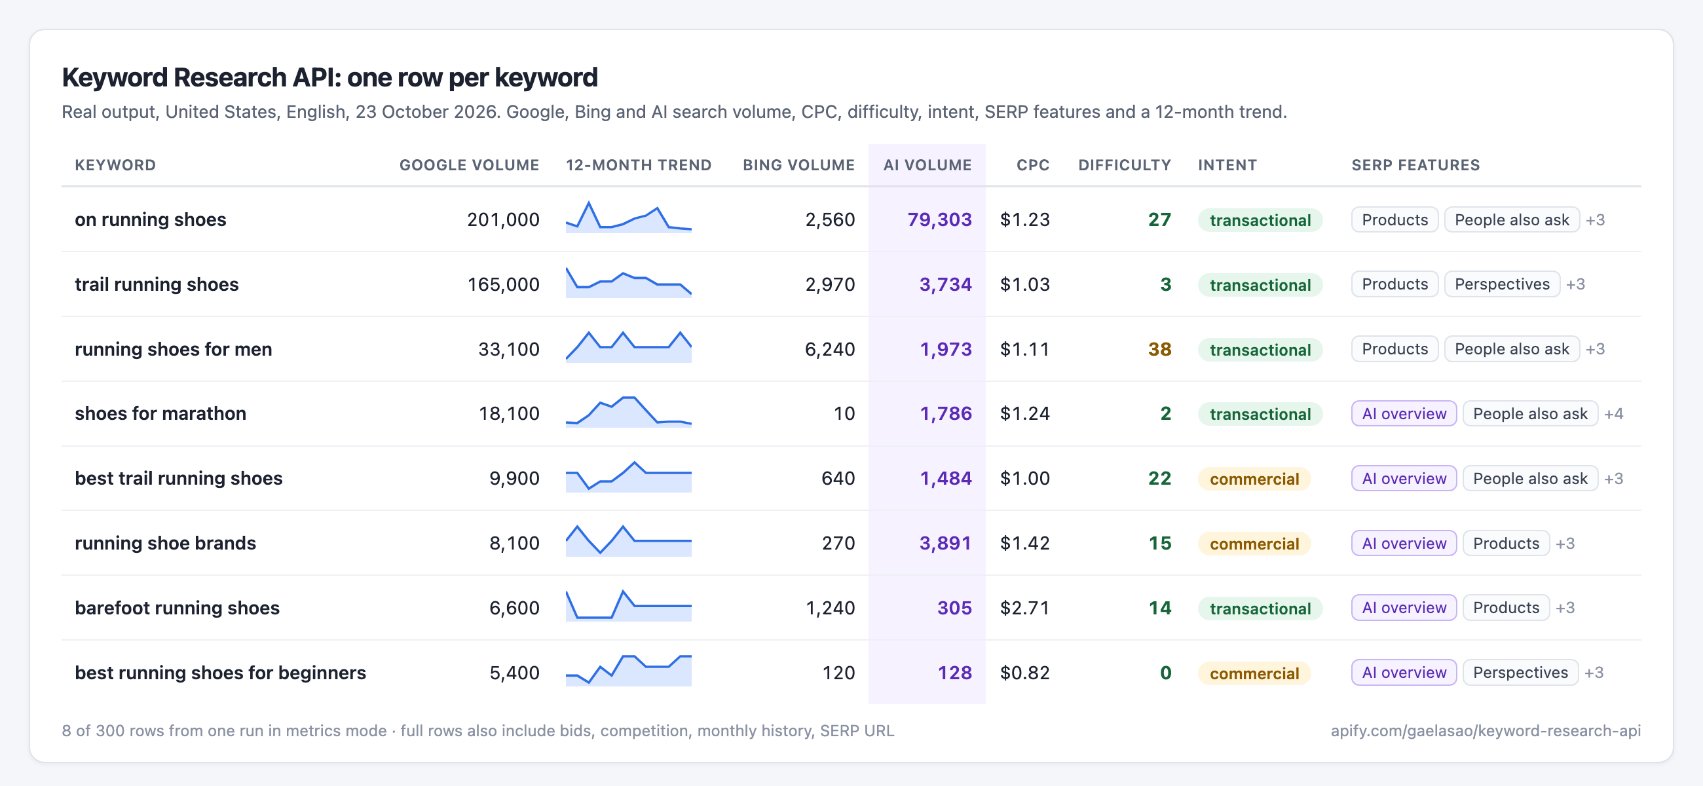Click transactional badge in barefoot running shoes row
Screen dimensions: 1703x786
click(x=1260, y=608)
